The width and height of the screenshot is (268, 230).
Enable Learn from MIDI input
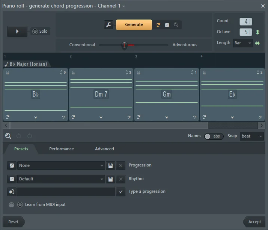pyautogui.click(x=20, y=204)
